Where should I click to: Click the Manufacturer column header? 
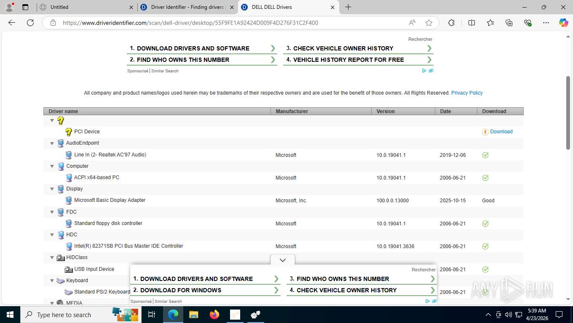321,111
